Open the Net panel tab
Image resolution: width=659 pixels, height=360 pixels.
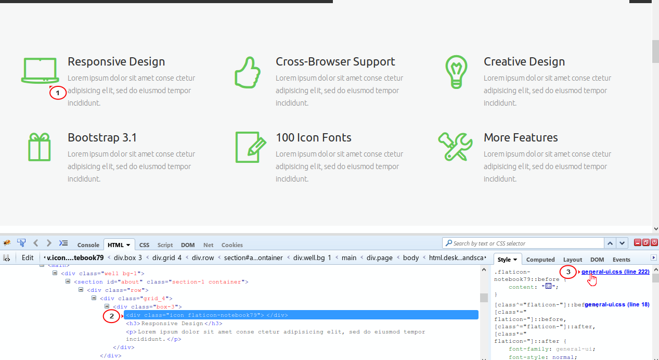click(x=208, y=245)
